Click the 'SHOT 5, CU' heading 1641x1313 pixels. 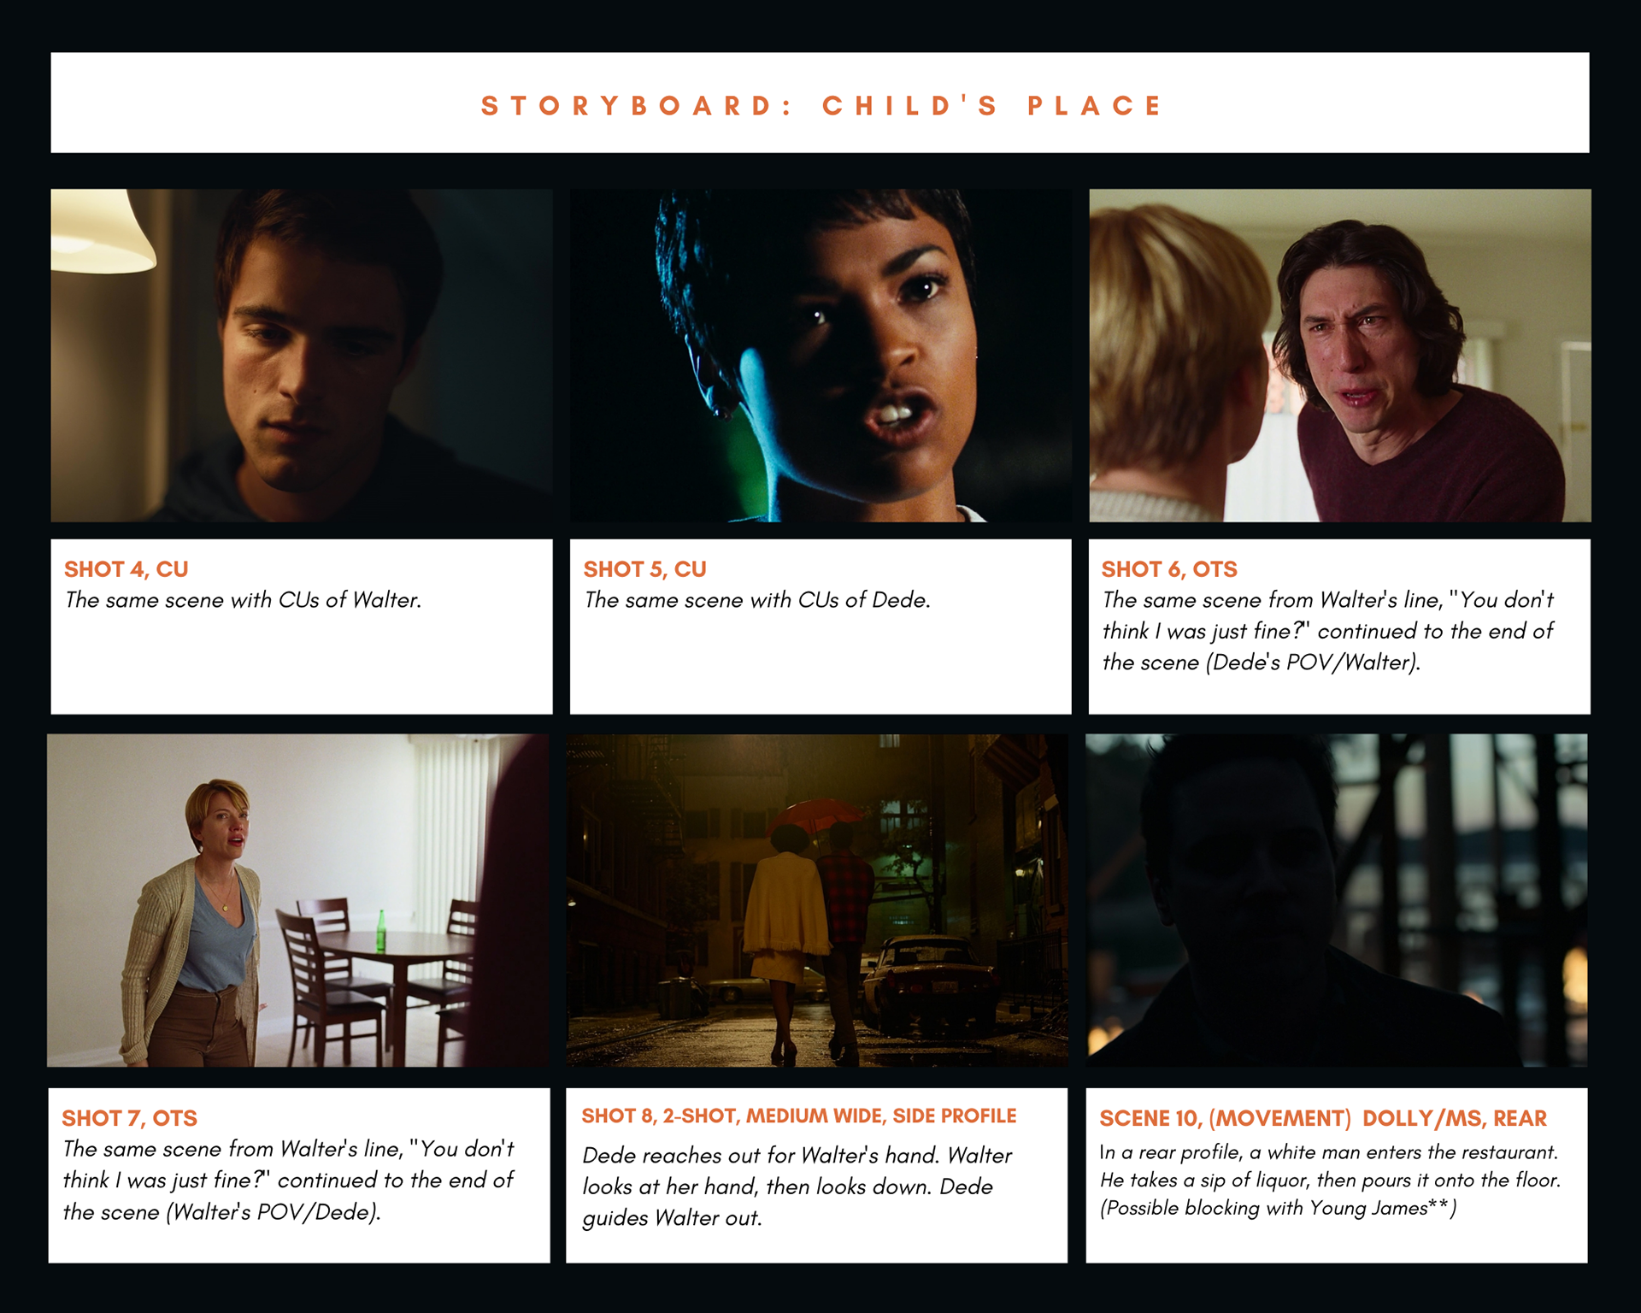click(x=645, y=569)
